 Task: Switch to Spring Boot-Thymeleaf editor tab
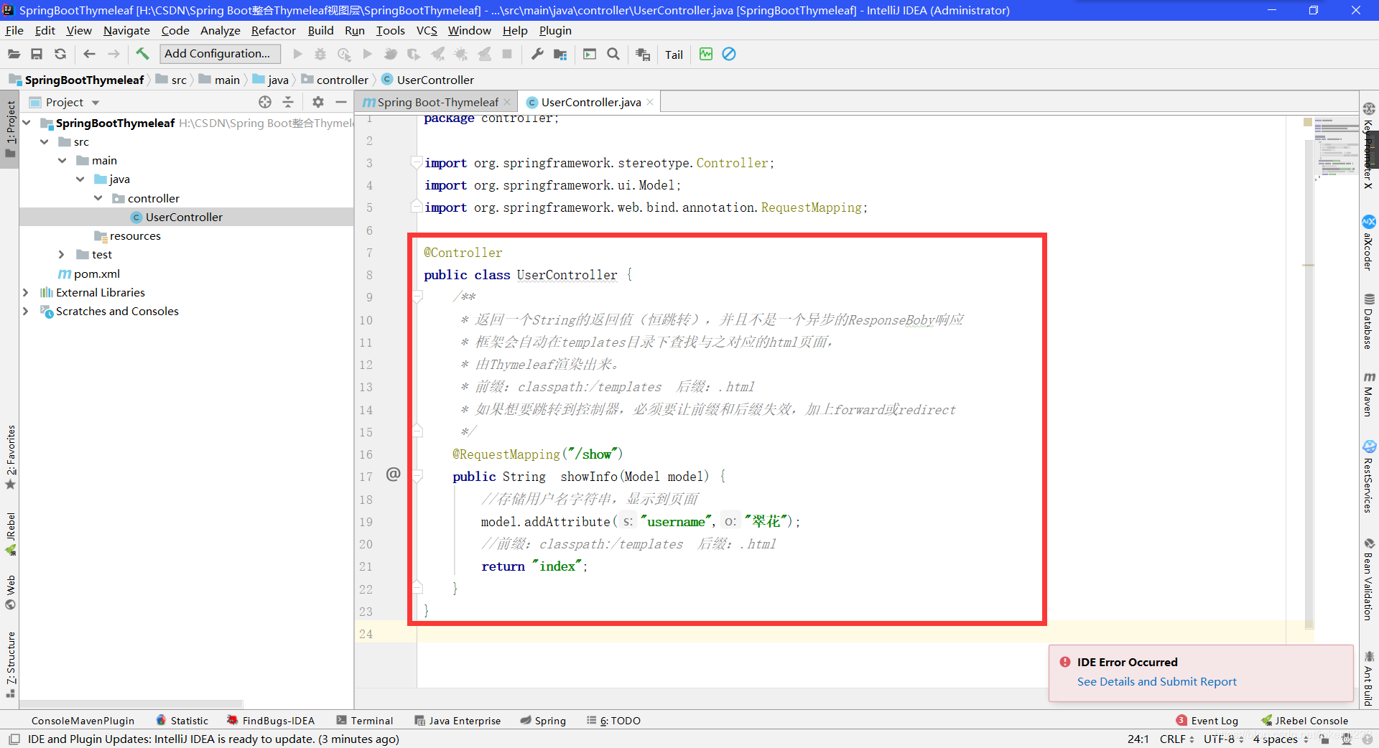[x=437, y=102]
